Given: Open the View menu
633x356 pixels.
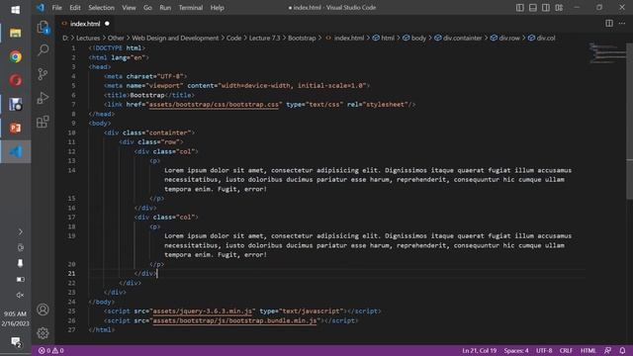Looking at the screenshot, I should [129, 8].
